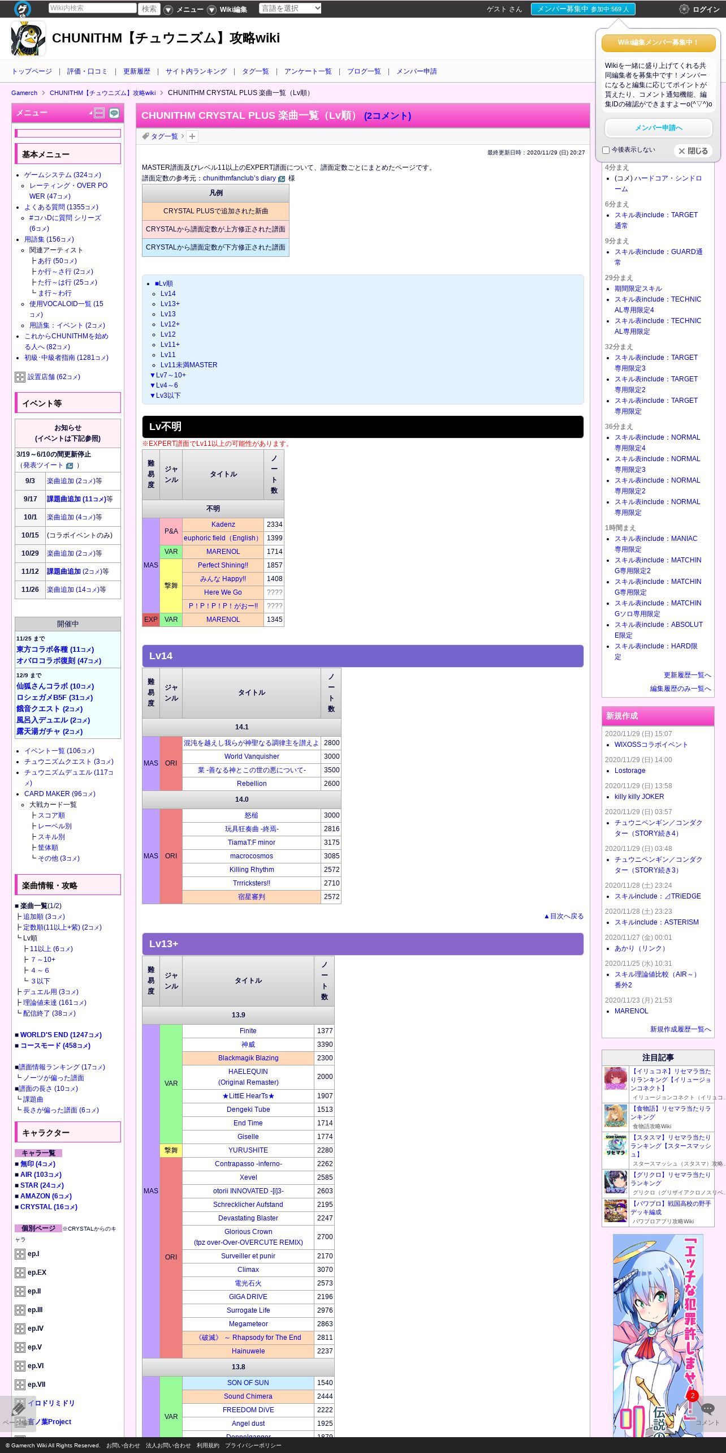This screenshot has width=726, height=1453.
Task: Click the floating comment bubble icon with badge
Action: [x=707, y=1409]
